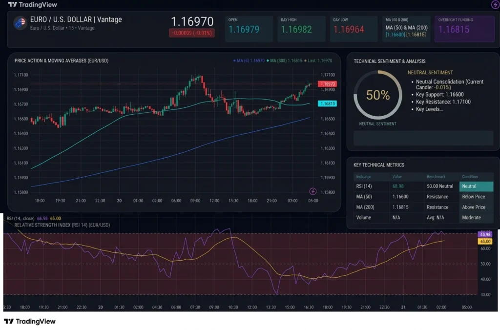Click Technical Sentiment & Analysis heading

click(389, 61)
